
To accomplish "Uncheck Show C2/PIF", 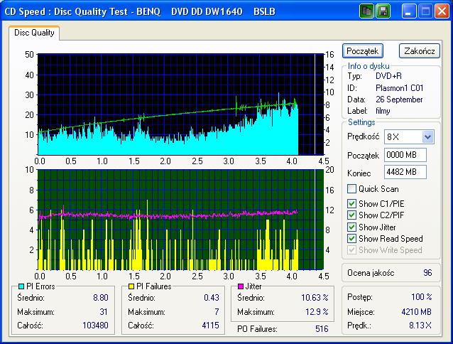I will [x=351, y=215].
